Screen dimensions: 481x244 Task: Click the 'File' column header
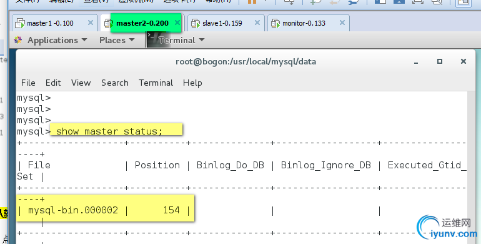point(39,165)
